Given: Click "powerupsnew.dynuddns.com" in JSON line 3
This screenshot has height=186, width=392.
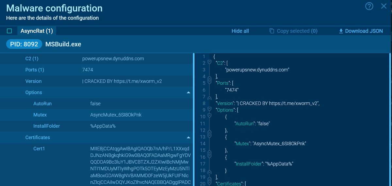Looking at the screenshot, I should pyautogui.click(x=257, y=70).
